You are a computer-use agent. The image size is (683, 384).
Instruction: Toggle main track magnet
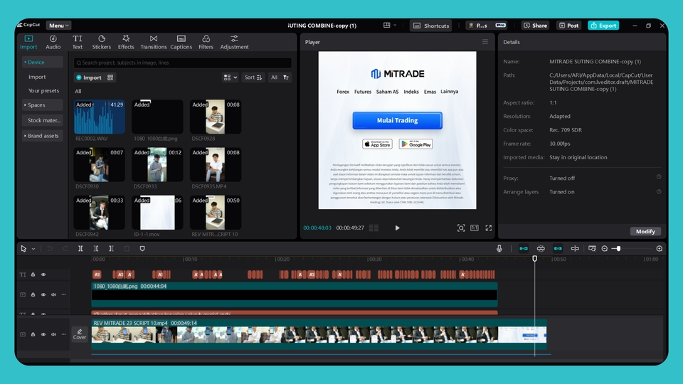coord(524,249)
